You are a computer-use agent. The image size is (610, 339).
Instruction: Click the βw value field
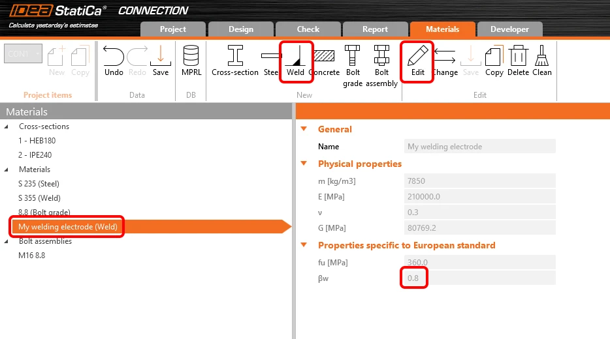click(x=479, y=278)
